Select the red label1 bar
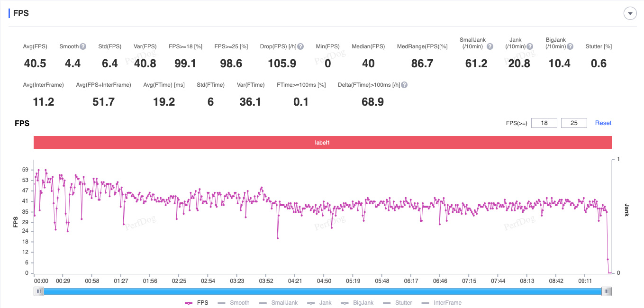644x308 pixels. 322,143
